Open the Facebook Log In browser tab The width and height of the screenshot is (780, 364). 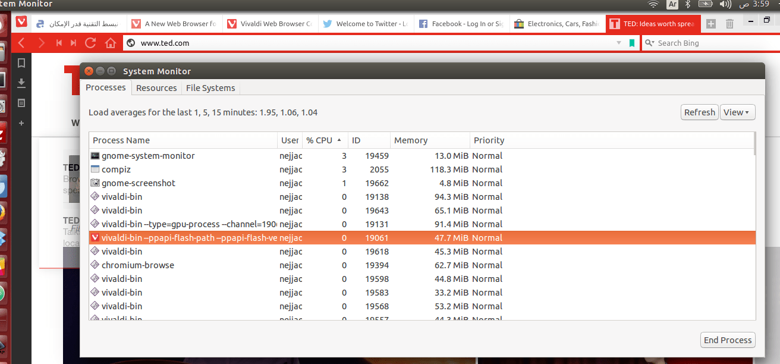click(461, 24)
